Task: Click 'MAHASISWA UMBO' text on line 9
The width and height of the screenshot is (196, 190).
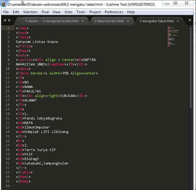Action: [31, 64]
